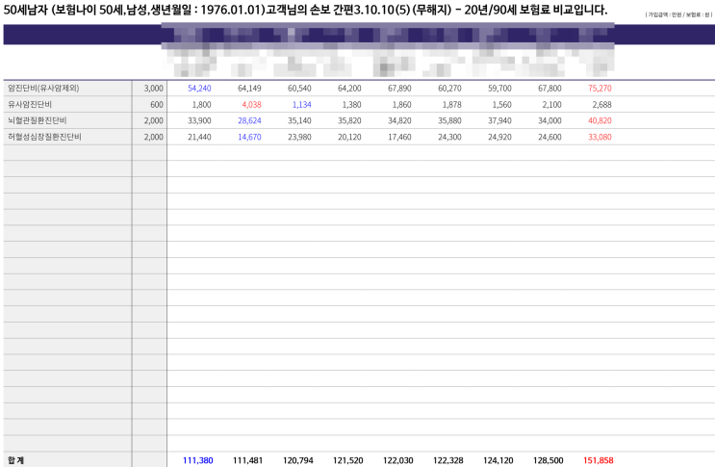The width and height of the screenshot is (715, 467).
Task: Click the 1,380 value
Action: [x=351, y=104]
